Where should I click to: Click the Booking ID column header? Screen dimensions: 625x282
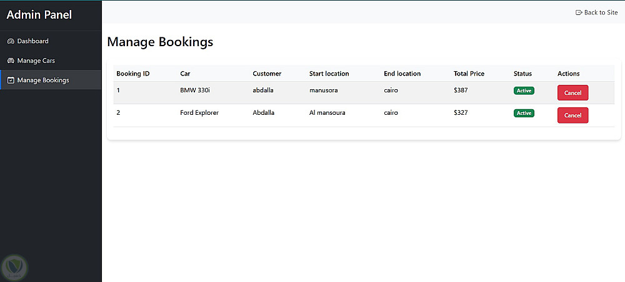coord(132,74)
